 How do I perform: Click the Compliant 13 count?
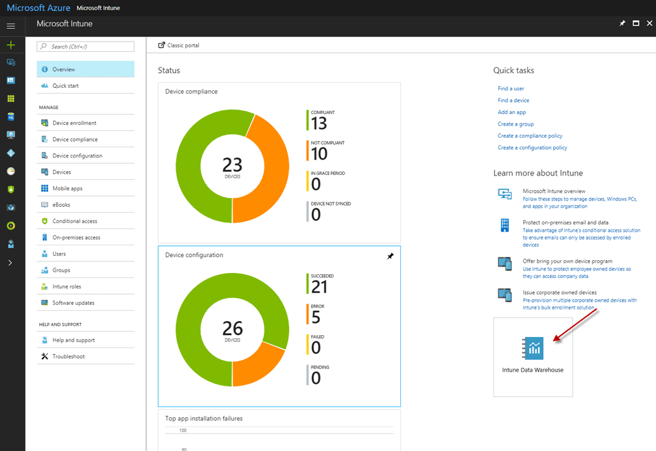point(319,123)
